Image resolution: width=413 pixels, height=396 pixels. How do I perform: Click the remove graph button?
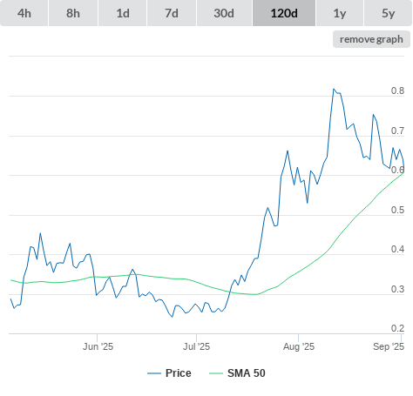pos(371,39)
